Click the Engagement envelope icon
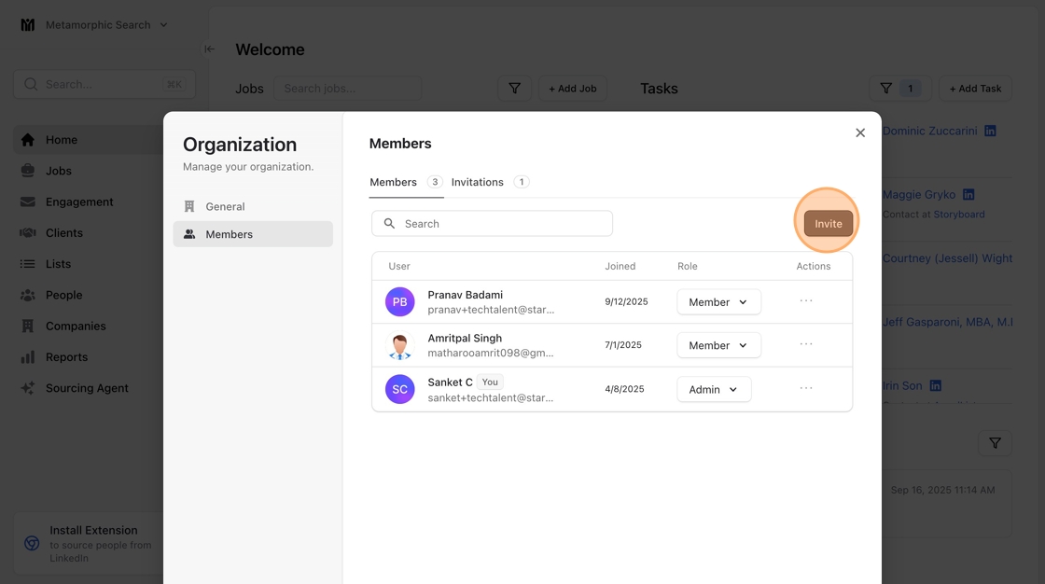Image resolution: width=1045 pixels, height=584 pixels. click(x=28, y=202)
